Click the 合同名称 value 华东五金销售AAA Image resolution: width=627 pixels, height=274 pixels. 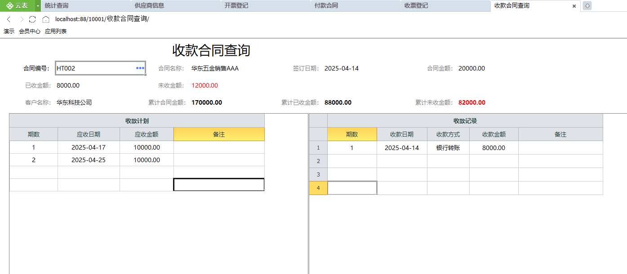pos(215,68)
